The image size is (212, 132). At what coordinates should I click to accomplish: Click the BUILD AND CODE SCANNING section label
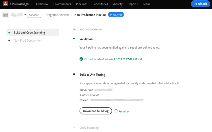click(x=87, y=29)
